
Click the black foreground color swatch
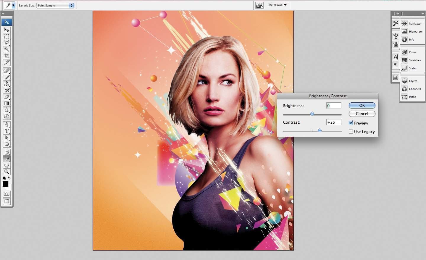(x=5, y=184)
